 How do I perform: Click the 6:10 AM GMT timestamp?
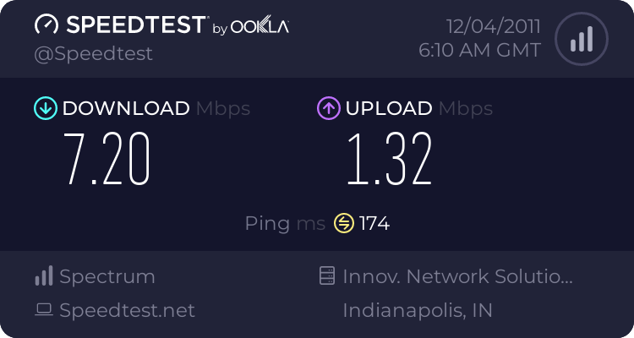[x=479, y=51]
